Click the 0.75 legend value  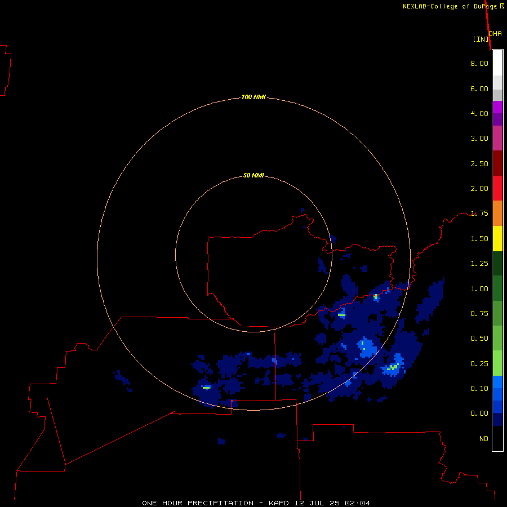point(479,314)
